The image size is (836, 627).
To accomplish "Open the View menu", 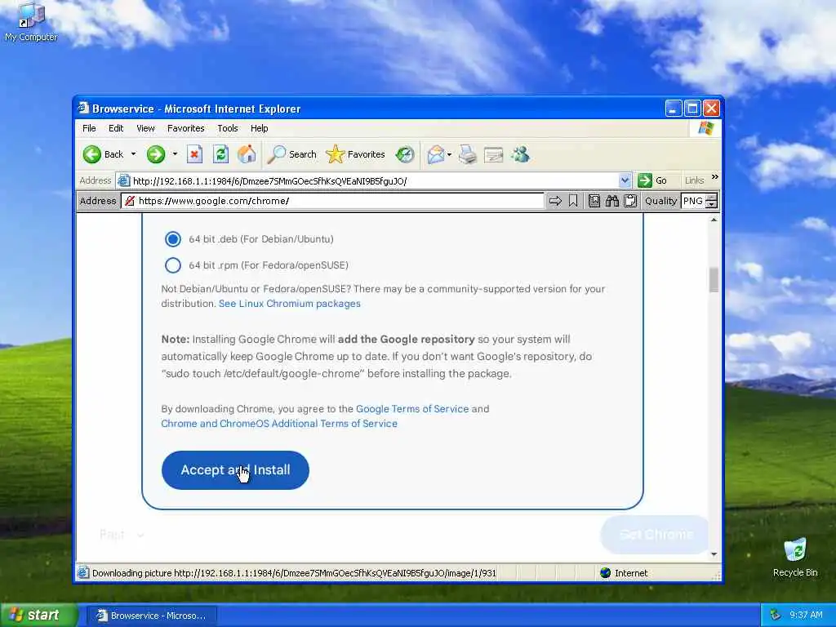I will (145, 128).
